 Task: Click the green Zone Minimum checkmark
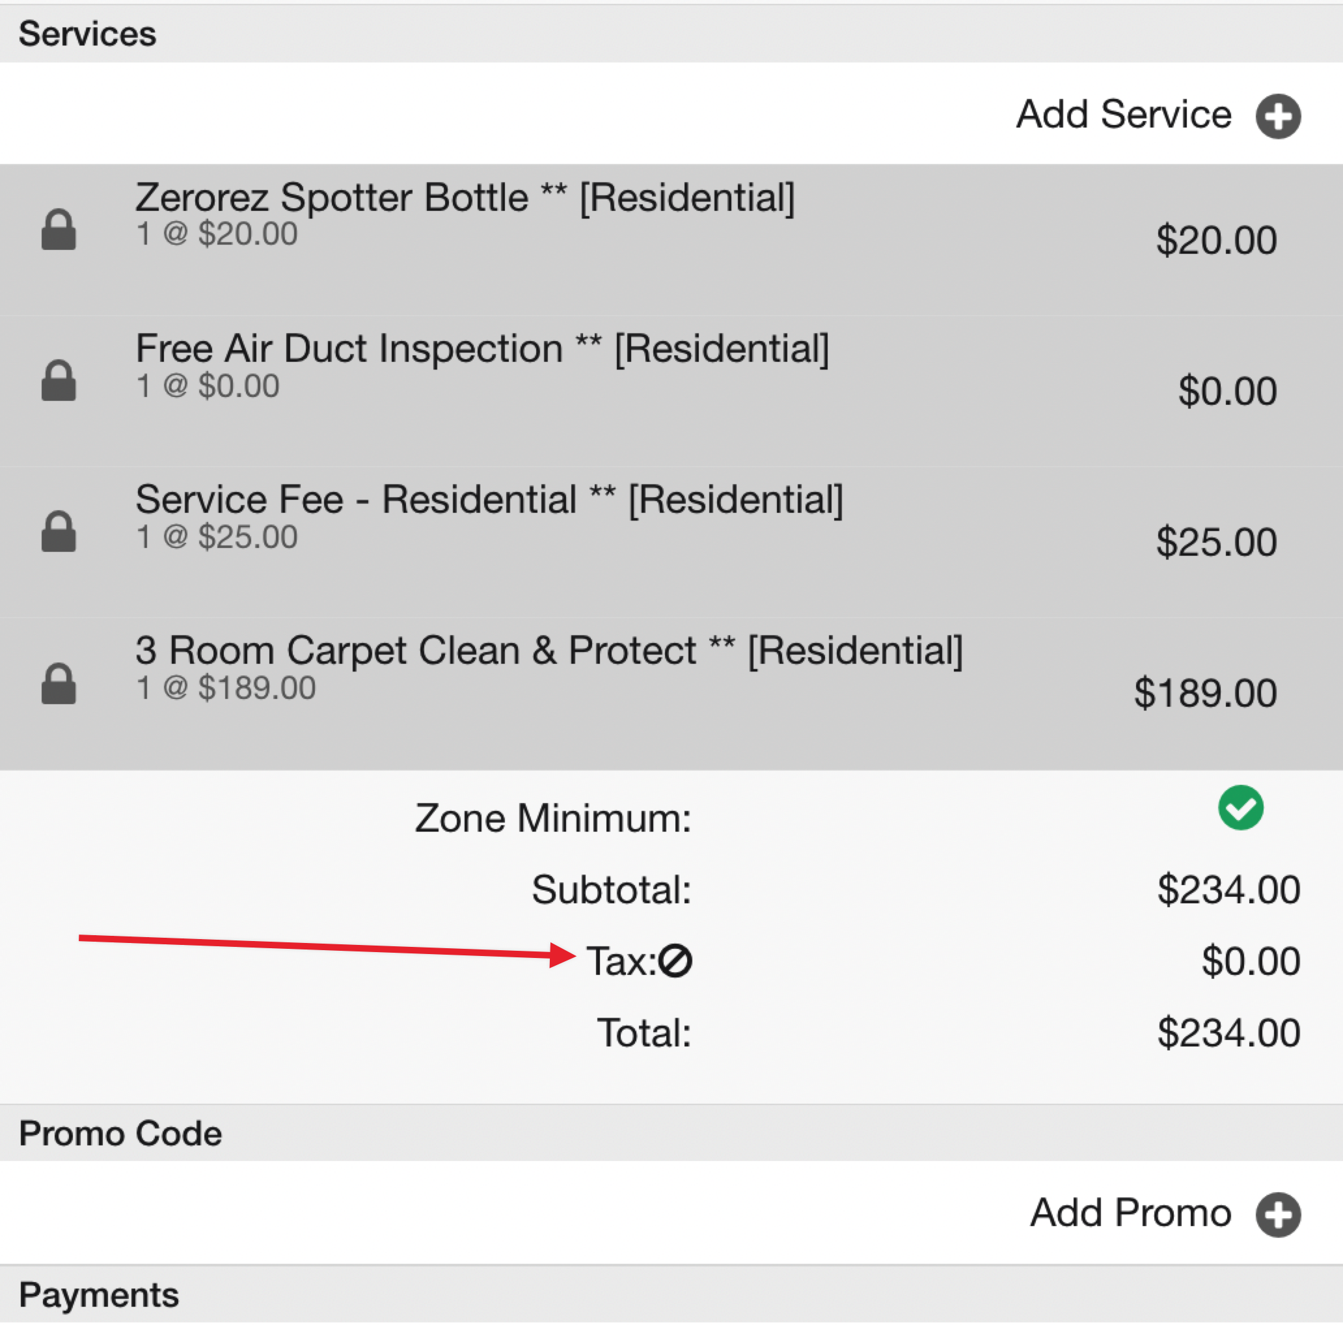coord(1241,807)
